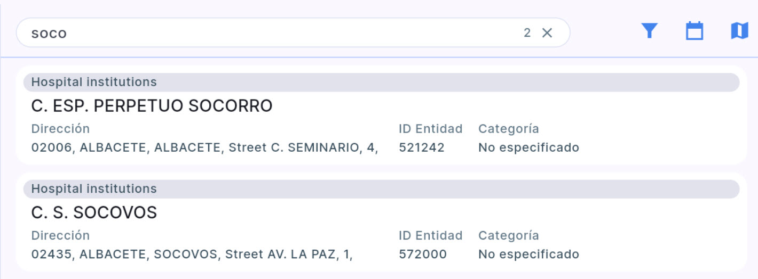This screenshot has height=279, width=758.
Task: Click entity ID 521242
Action: [422, 147]
